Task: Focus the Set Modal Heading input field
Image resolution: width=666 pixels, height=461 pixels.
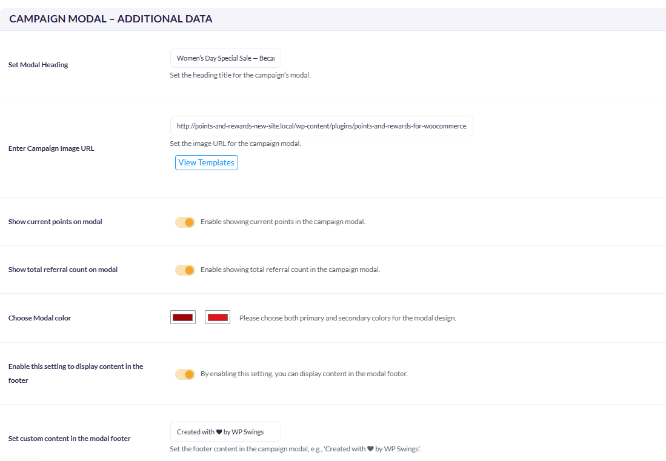Action: (225, 58)
